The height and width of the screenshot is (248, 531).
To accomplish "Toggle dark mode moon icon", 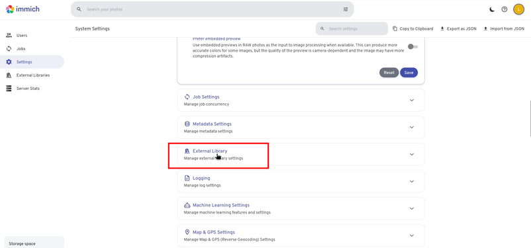I will pos(492,9).
